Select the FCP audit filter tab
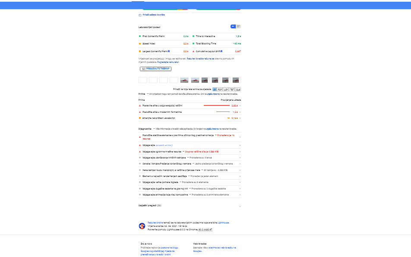Viewport: 411px width, 257px height. [220, 89]
